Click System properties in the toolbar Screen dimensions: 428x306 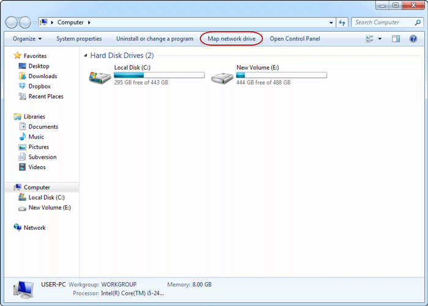click(x=79, y=38)
